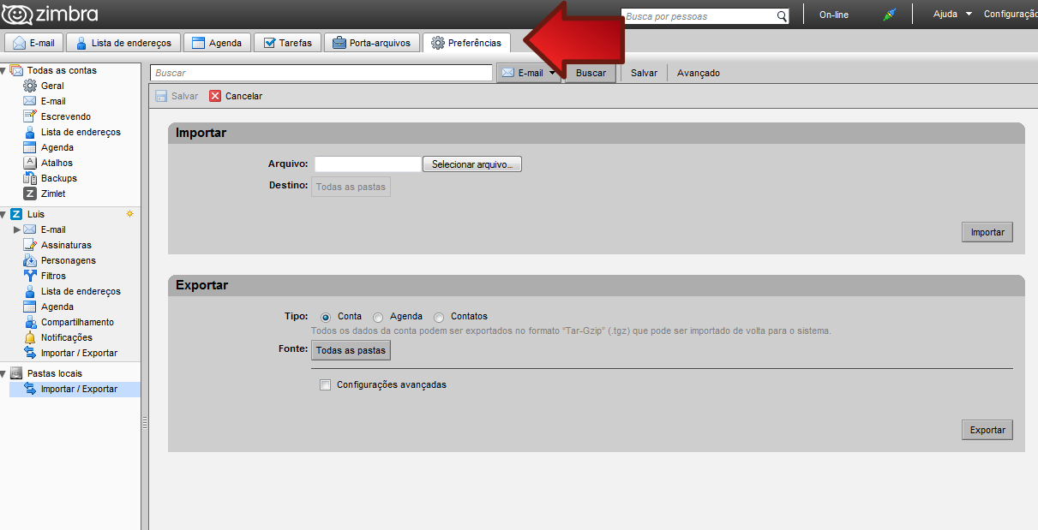Switch to the Porta-arquivos tab
This screenshot has width=1038, height=530.
(x=372, y=43)
